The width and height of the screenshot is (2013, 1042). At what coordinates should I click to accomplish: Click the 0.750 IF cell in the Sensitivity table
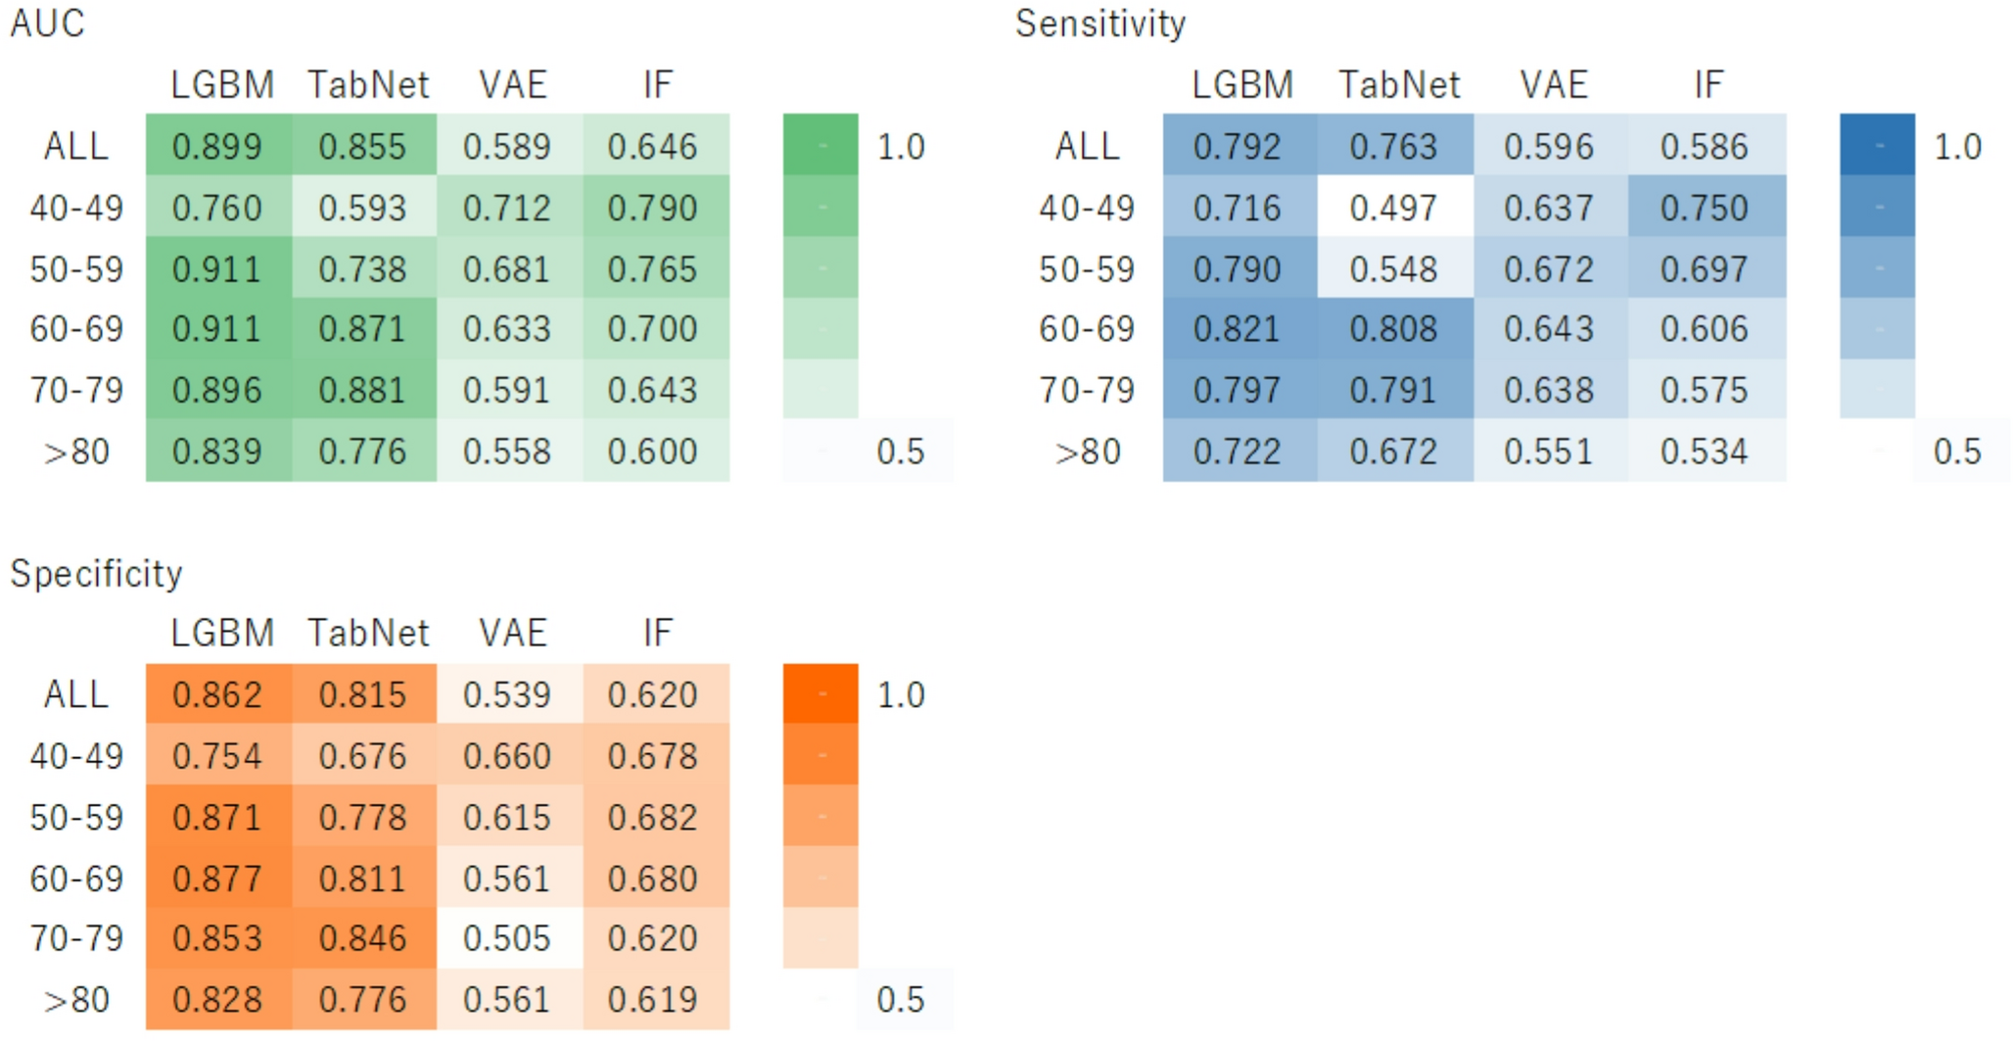pyautogui.click(x=1705, y=208)
